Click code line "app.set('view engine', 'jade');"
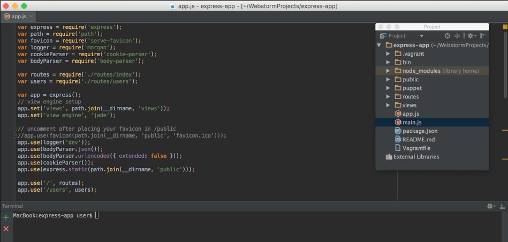 (66, 115)
